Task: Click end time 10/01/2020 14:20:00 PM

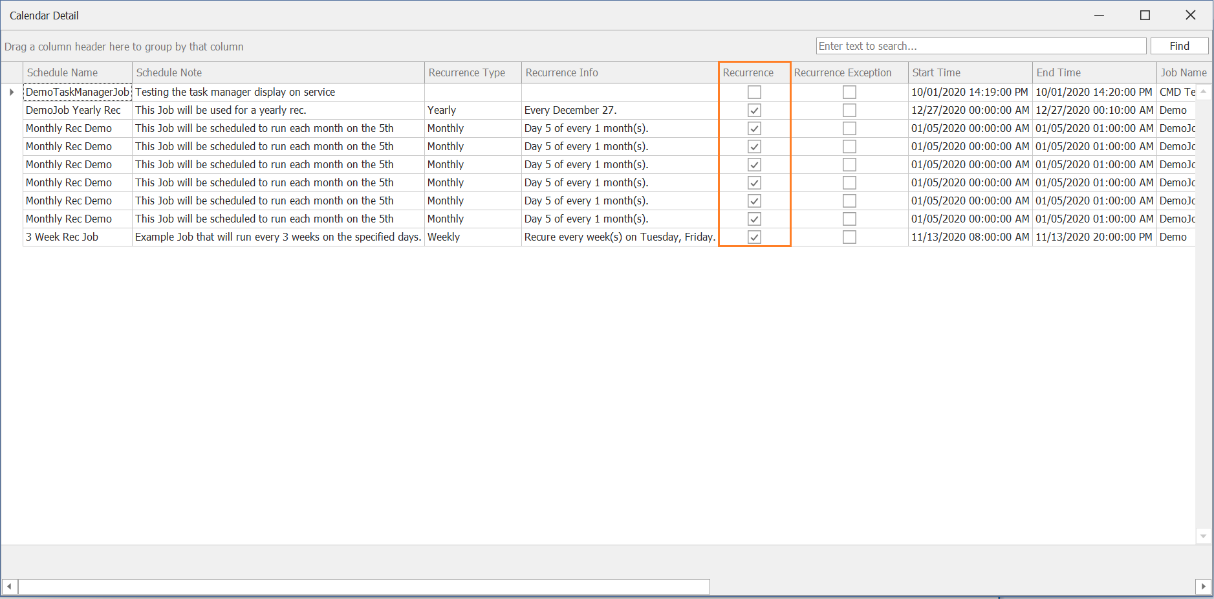Action: pos(1094,93)
